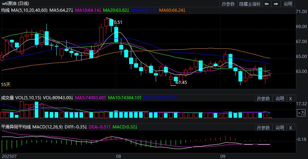
Task: Click the MA5:64.27 value
Action: [61, 10]
